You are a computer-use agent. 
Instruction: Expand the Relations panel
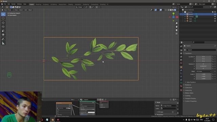(188, 85)
